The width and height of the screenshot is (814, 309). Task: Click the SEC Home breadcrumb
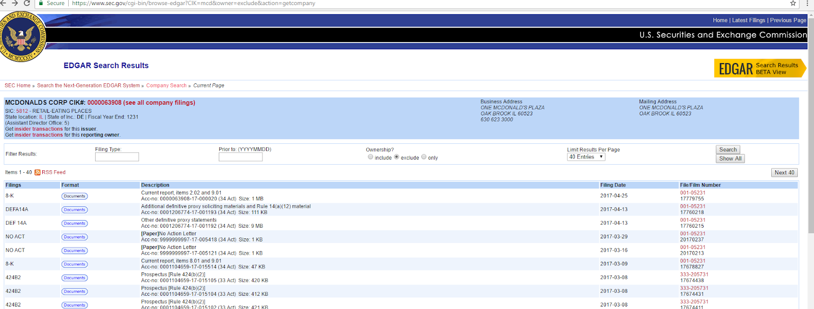(x=18, y=85)
